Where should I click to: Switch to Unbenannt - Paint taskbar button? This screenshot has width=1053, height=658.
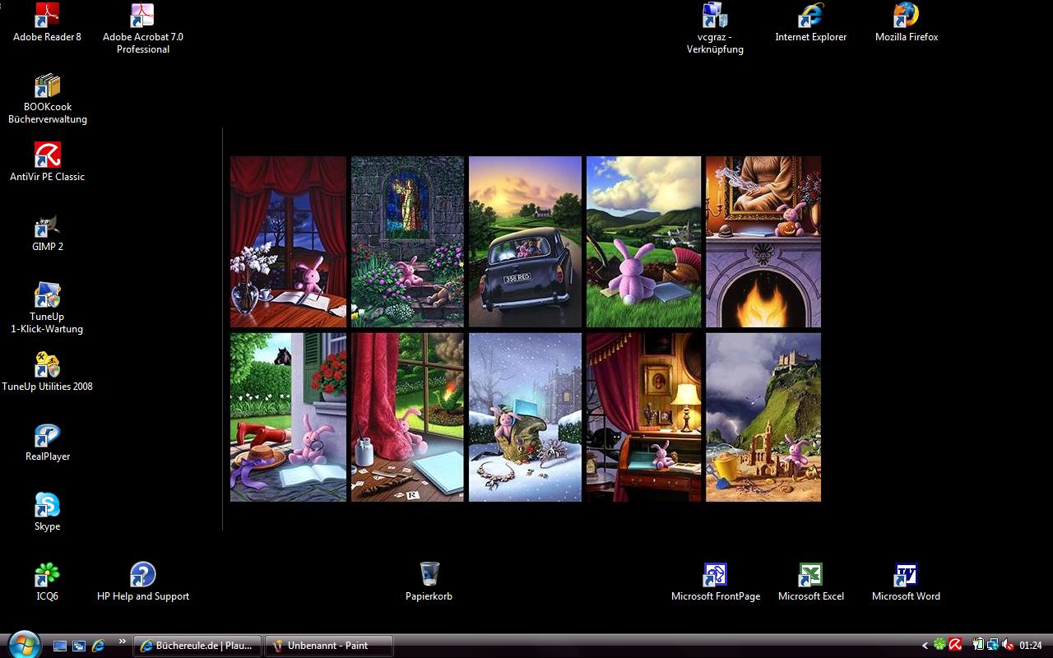pos(327,646)
